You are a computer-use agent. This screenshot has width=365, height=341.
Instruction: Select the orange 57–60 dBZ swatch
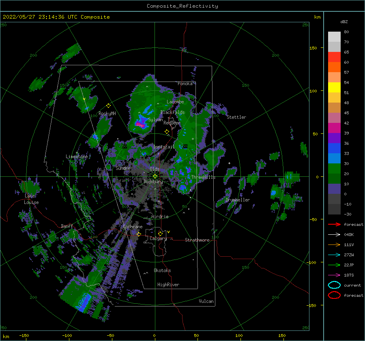pyautogui.click(x=334, y=67)
